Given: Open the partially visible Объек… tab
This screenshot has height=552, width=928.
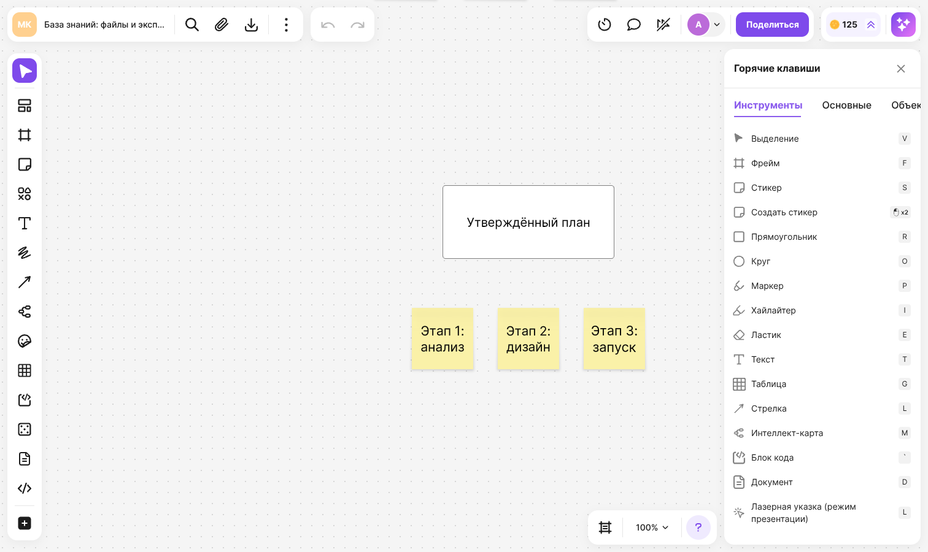Looking at the screenshot, I should (x=906, y=105).
